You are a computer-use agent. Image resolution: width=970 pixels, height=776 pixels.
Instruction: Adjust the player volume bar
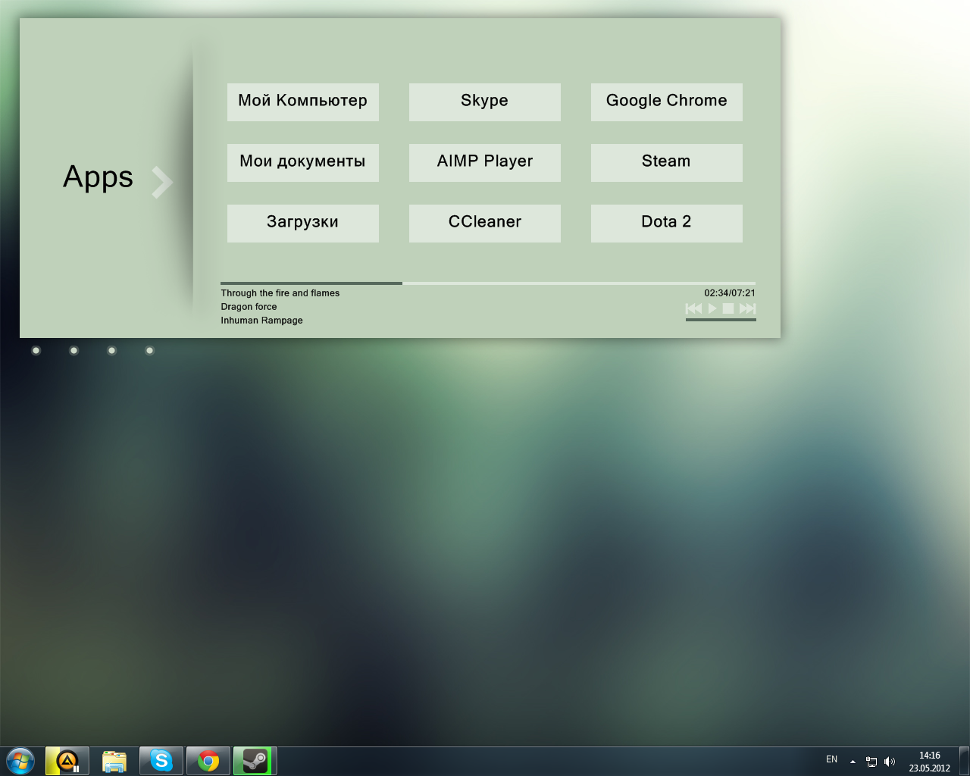point(721,320)
